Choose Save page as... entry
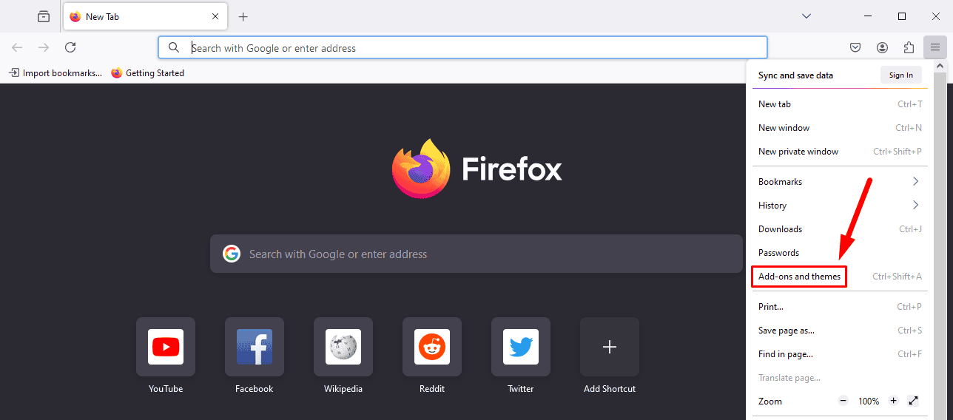This screenshot has height=420, width=953. [x=840, y=331]
